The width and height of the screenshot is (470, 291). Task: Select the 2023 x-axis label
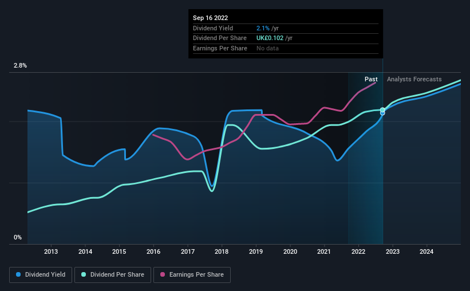393,251
